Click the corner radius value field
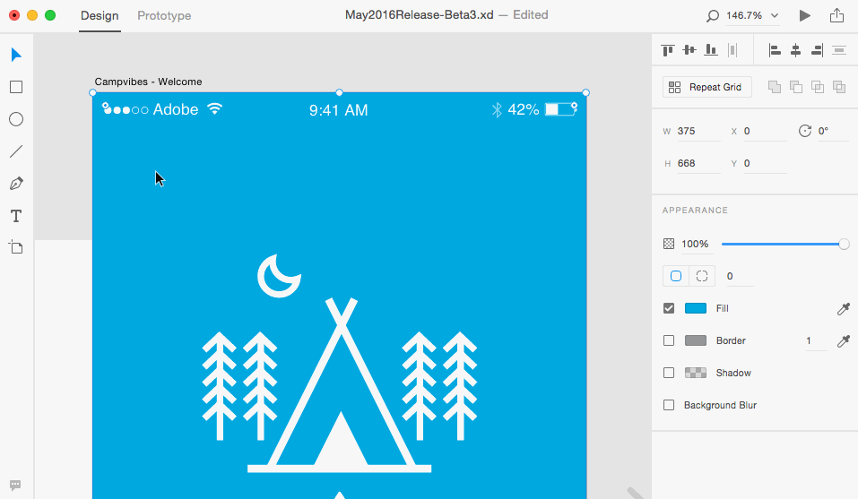The width and height of the screenshot is (858, 499). [x=740, y=276]
